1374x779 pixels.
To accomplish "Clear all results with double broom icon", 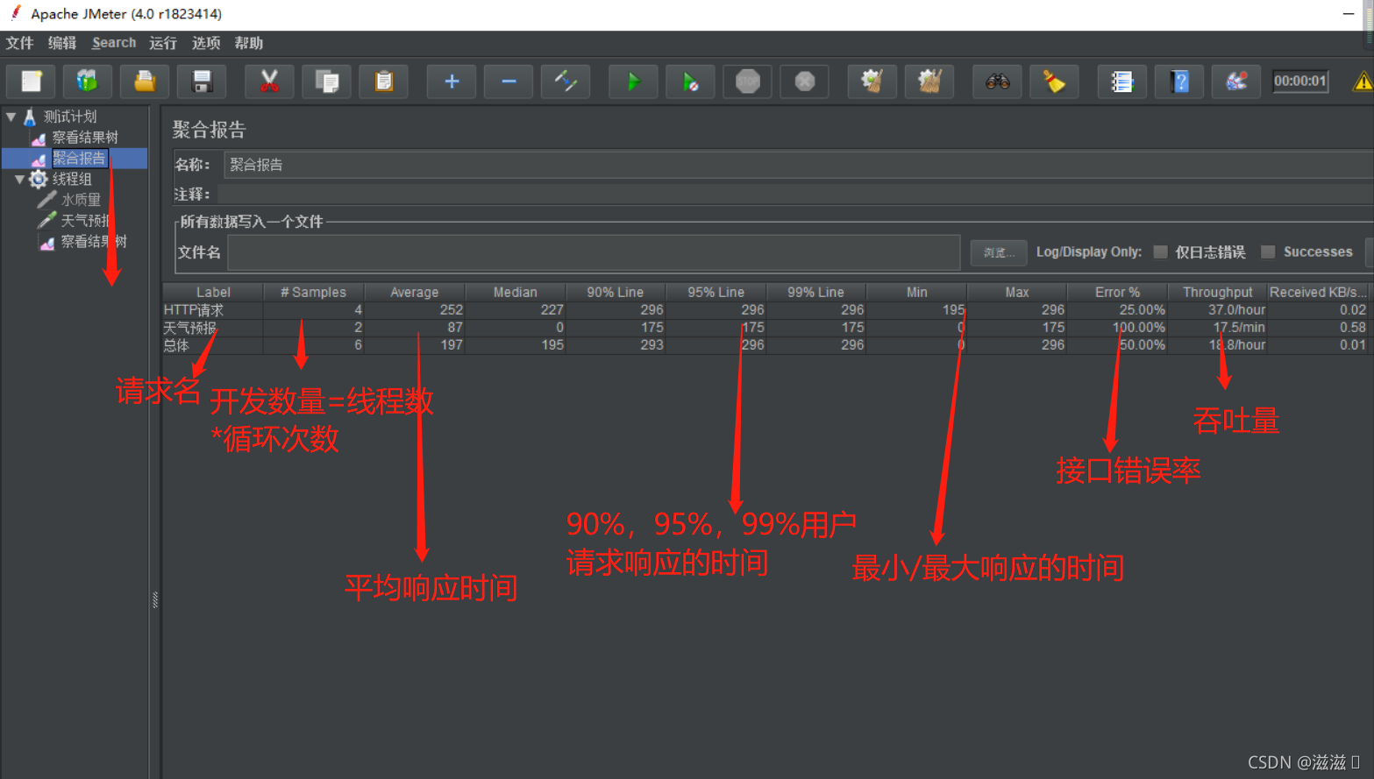I will point(929,81).
